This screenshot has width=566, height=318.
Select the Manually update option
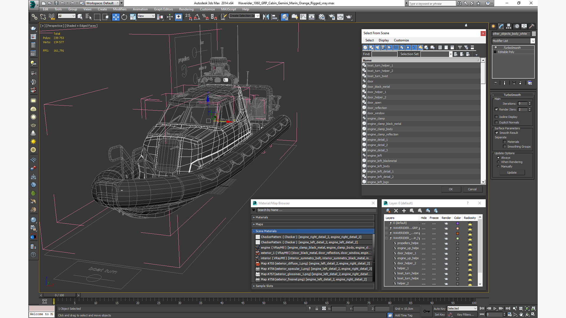(498, 166)
